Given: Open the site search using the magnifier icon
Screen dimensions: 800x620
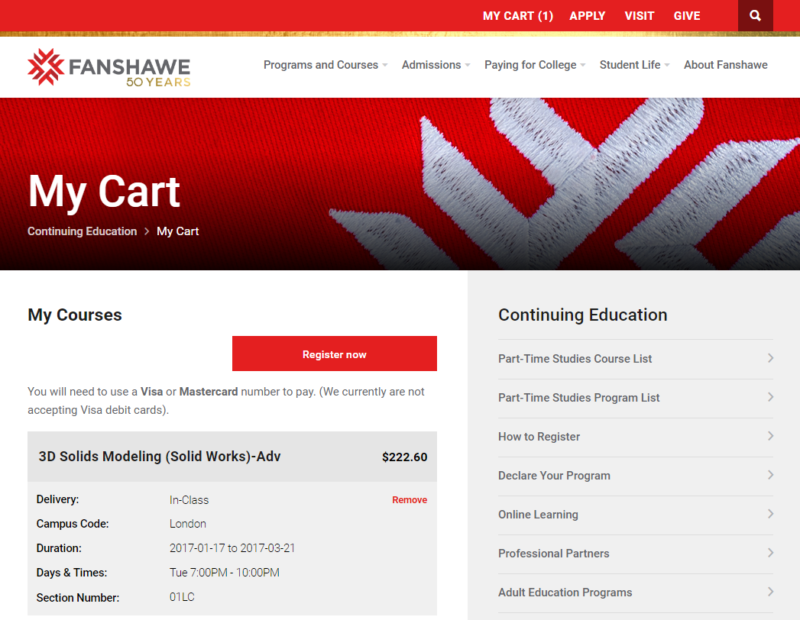Looking at the screenshot, I should pyautogui.click(x=755, y=15).
